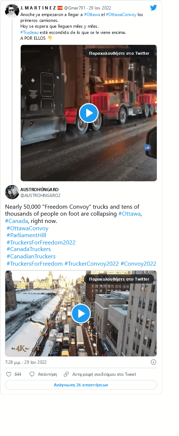
Task: Click the Twitter bird logo icon
Action: coord(153,8)
